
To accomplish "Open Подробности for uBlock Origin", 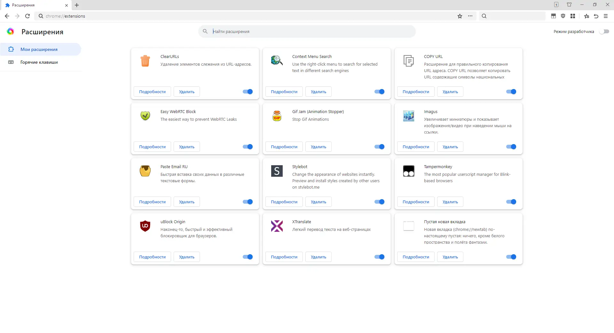I will point(152,257).
